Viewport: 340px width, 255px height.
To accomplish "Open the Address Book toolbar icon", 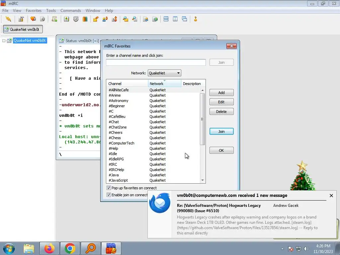I will click(66, 19).
